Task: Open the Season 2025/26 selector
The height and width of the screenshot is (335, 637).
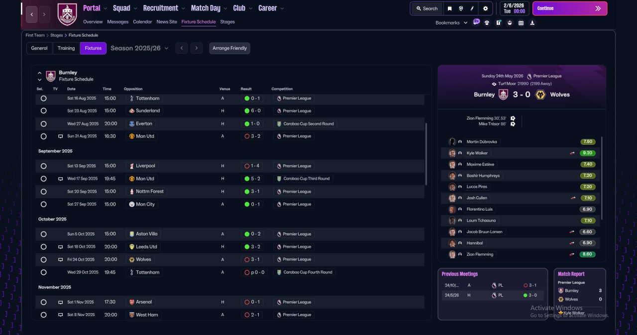Action: coord(139,48)
